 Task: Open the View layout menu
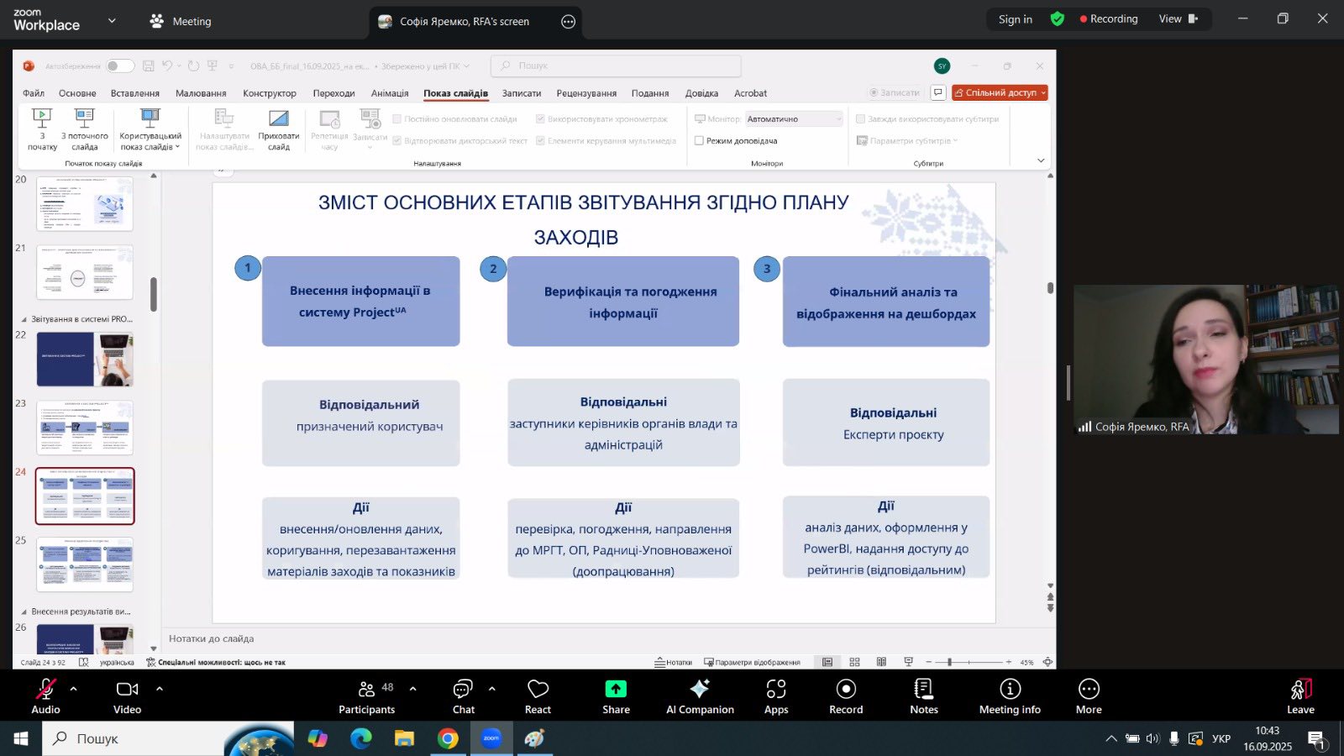tap(1177, 19)
